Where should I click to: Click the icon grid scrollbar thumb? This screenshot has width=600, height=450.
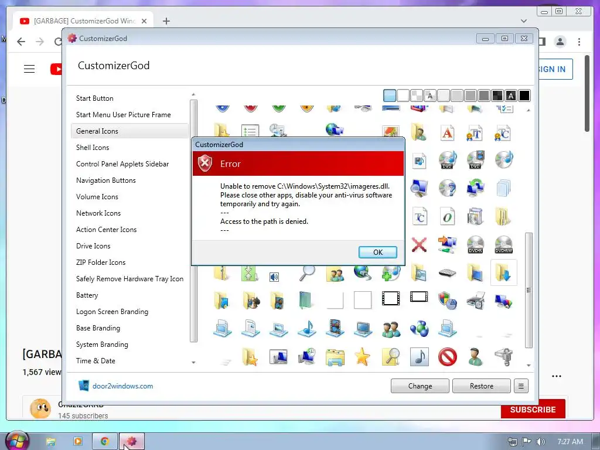point(529,290)
